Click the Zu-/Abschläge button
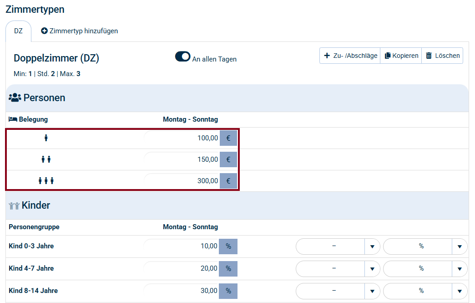Viewport: 475px width, 303px height. tap(350, 56)
